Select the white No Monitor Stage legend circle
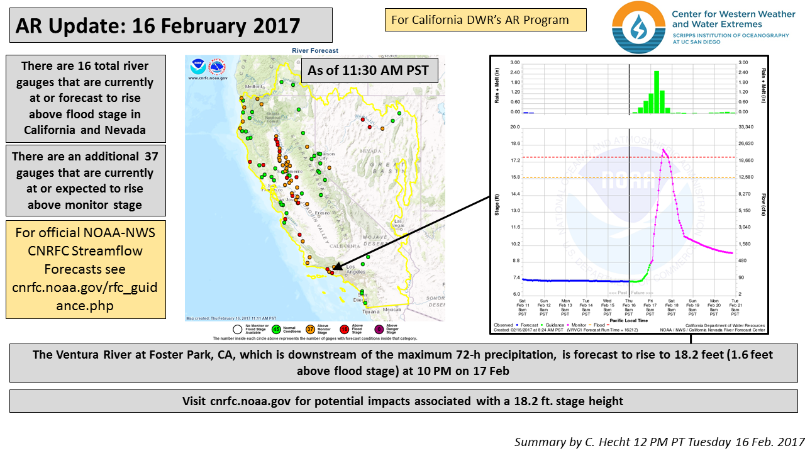 point(237,328)
